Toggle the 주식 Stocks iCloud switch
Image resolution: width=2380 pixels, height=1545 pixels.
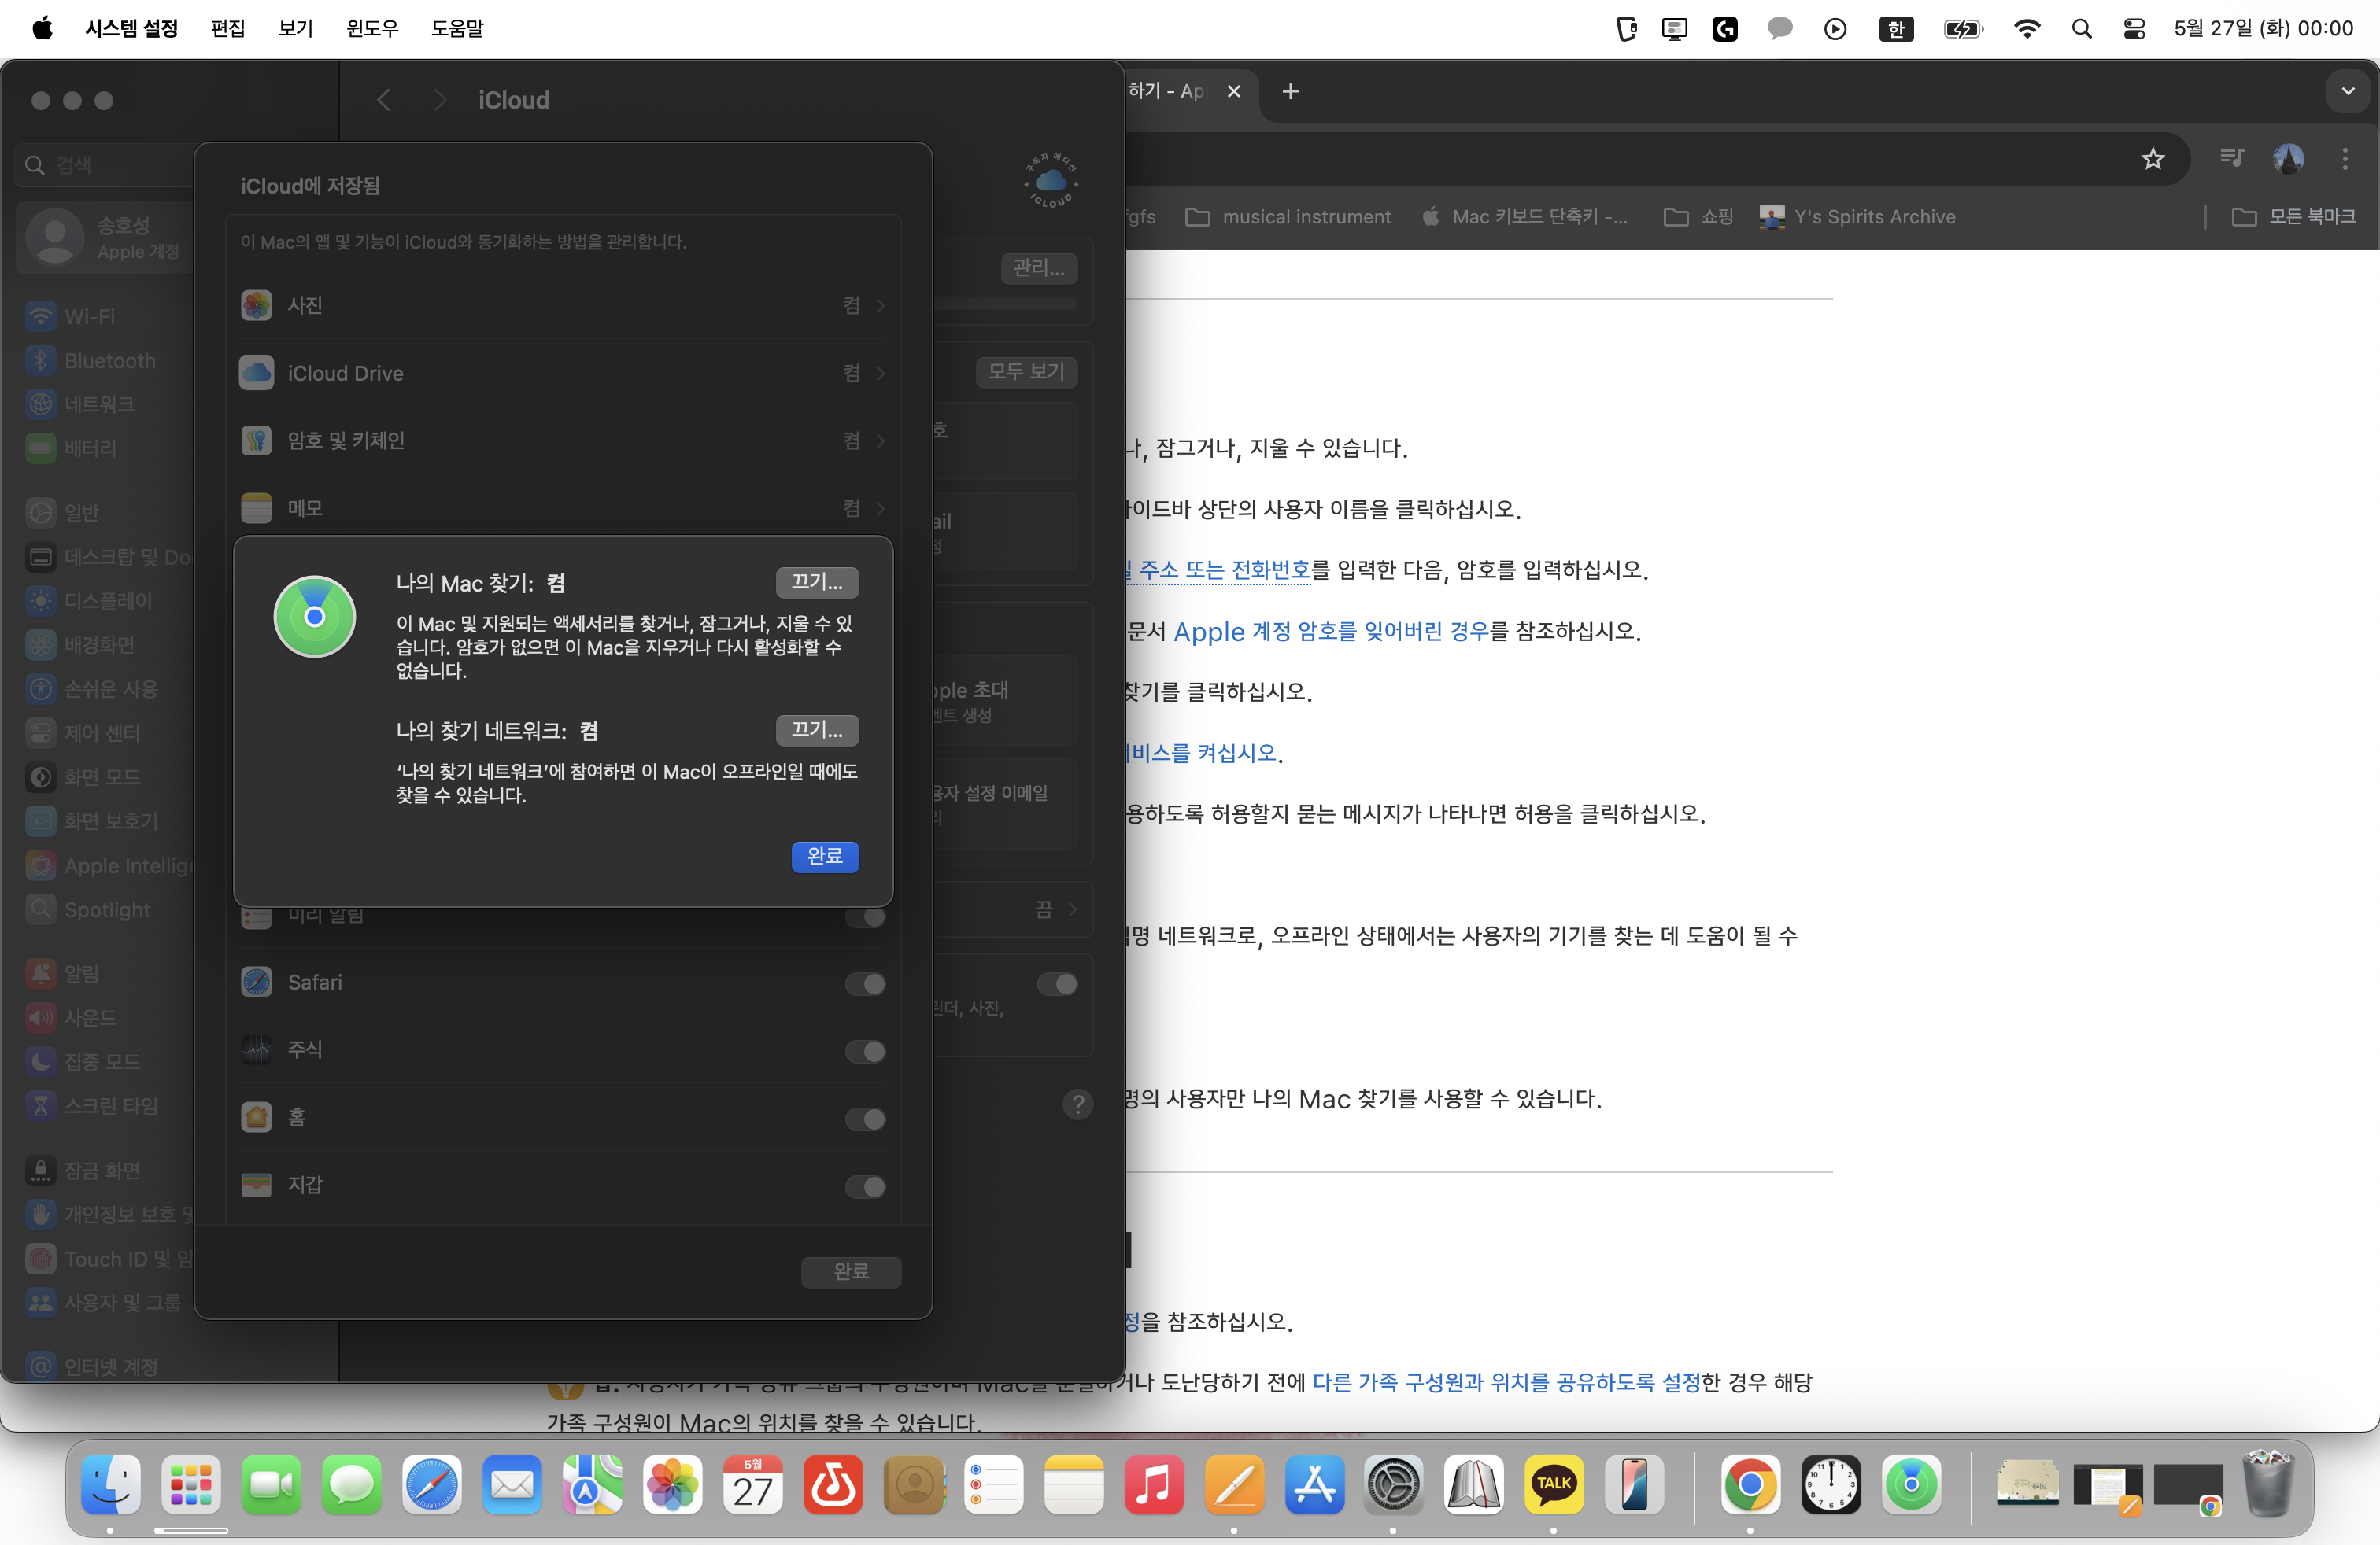coord(865,1051)
